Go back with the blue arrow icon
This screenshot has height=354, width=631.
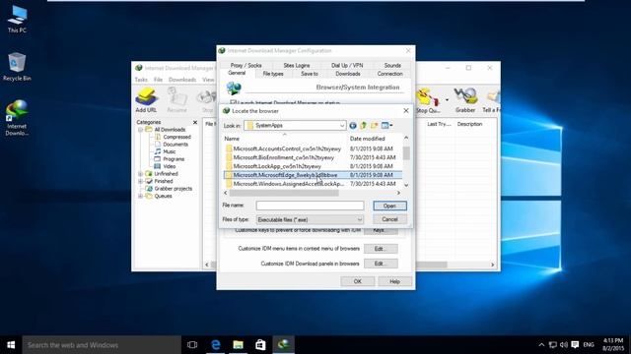[x=353, y=126]
